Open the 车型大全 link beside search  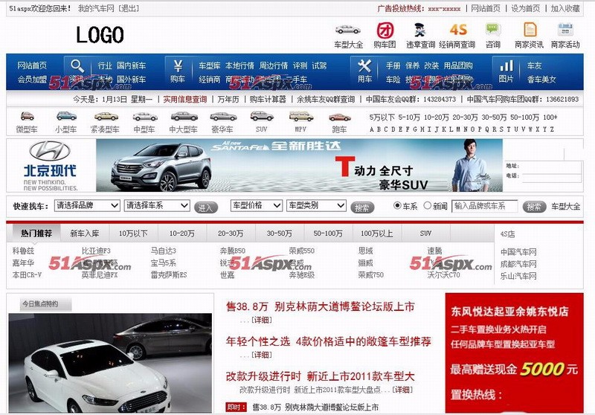coord(566,207)
